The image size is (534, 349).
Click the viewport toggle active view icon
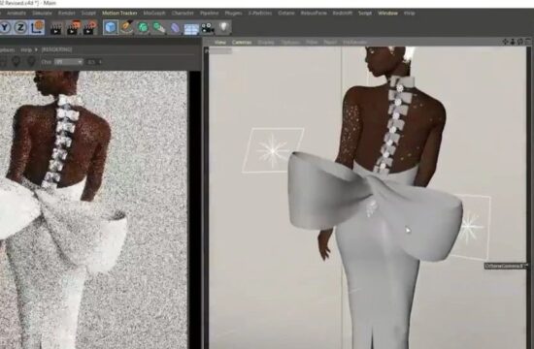[x=528, y=42]
